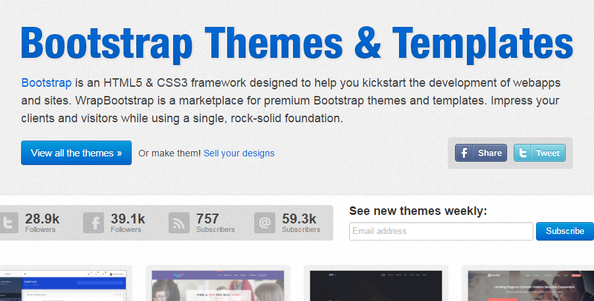Viewport: 594px width, 301px height.
Task: Click the email @ subscribers icon
Action: click(x=265, y=223)
